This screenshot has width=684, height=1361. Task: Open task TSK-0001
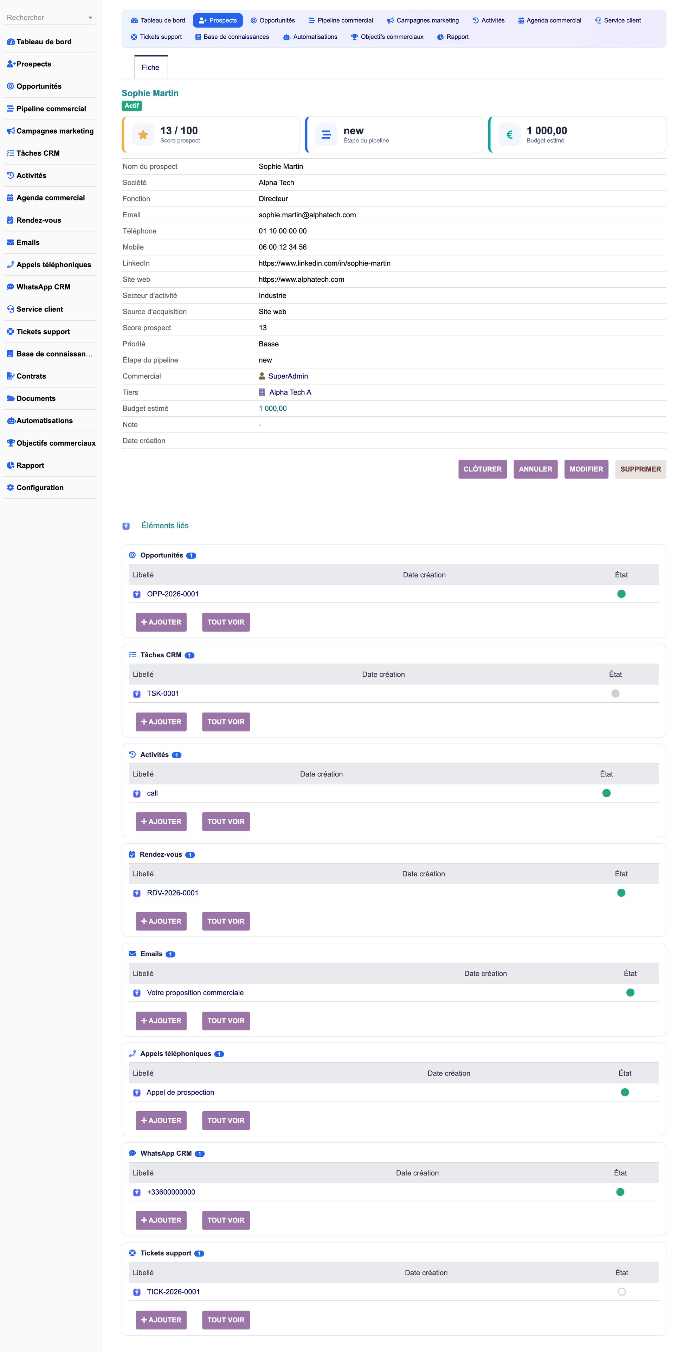pos(163,694)
